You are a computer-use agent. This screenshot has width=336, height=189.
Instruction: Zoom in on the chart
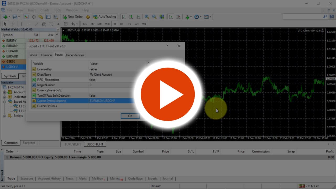pos(147,17)
